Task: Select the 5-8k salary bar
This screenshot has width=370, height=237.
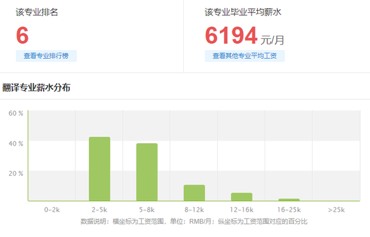Action: pos(147,172)
